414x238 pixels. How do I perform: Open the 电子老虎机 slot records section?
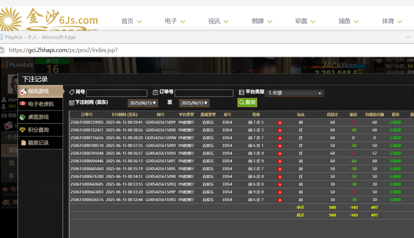point(41,104)
